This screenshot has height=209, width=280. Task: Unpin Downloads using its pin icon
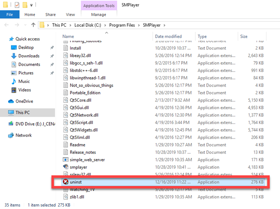pyautogui.click(x=52, y=56)
